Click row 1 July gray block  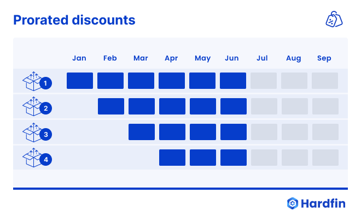pyautogui.click(x=264, y=81)
